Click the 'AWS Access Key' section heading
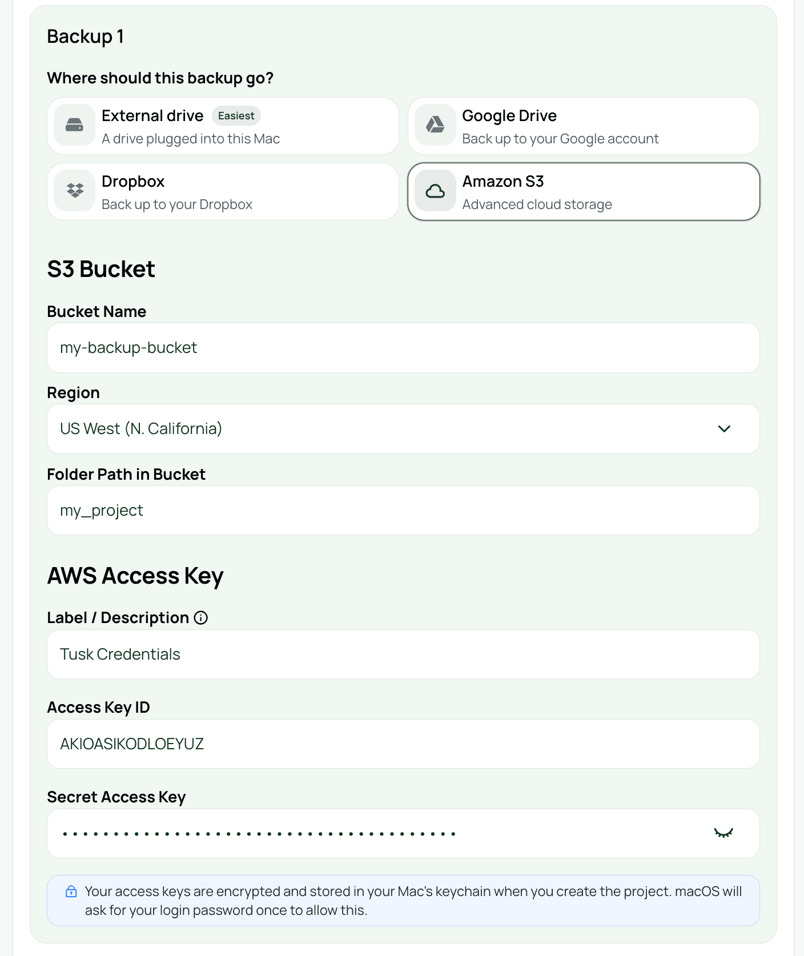Screen dimensions: 804x956 point(135,576)
